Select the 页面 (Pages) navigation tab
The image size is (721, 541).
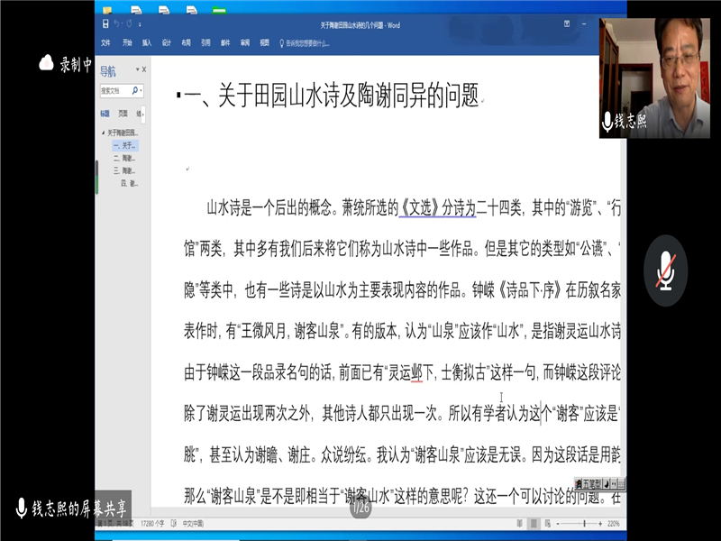[124, 114]
